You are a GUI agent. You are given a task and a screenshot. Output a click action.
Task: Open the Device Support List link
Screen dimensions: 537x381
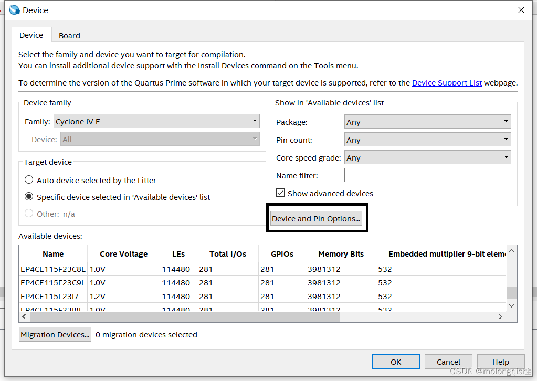447,83
